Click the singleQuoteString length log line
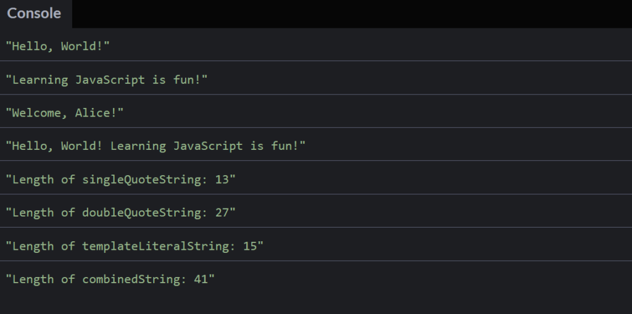 pos(120,180)
